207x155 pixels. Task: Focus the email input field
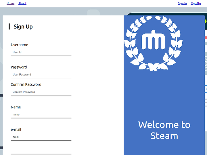click(41, 137)
